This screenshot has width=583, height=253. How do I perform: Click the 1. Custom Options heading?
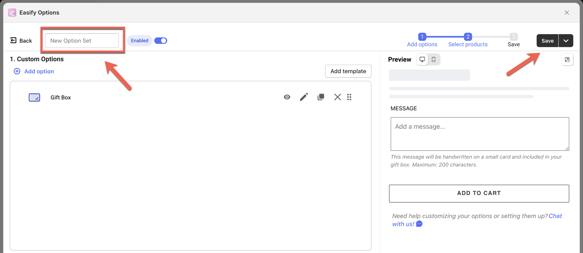pyautogui.click(x=37, y=59)
